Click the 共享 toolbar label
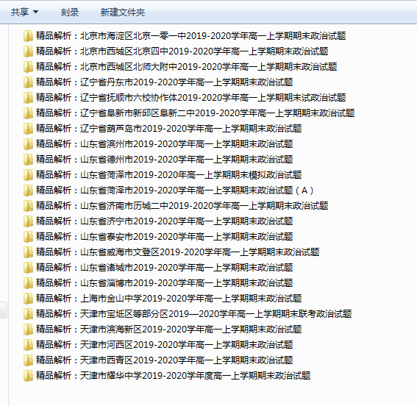Screen dimensions: 417x406 (20, 12)
